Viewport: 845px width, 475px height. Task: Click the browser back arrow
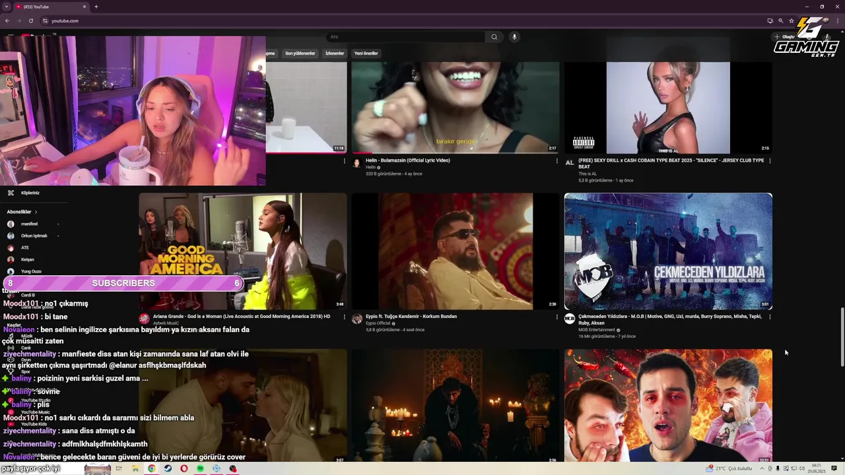(8, 20)
